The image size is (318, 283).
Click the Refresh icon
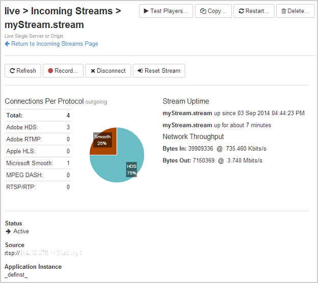click(12, 71)
